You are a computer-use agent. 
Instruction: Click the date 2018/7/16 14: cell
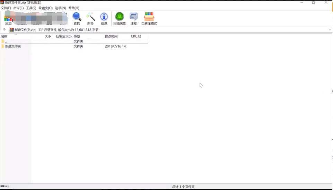[116, 46]
